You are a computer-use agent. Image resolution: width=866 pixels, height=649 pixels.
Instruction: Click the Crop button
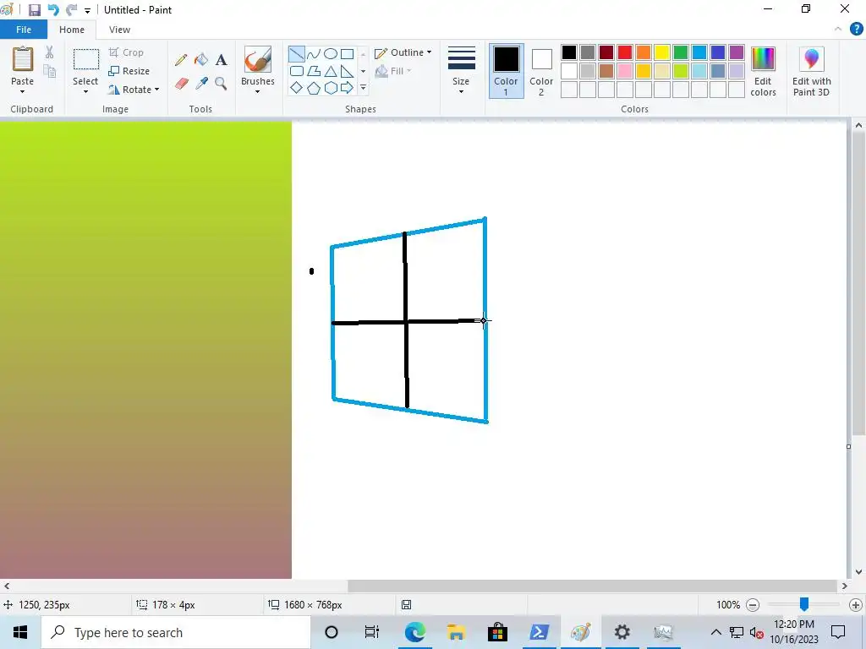pyautogui.click(x=127, y=52)
